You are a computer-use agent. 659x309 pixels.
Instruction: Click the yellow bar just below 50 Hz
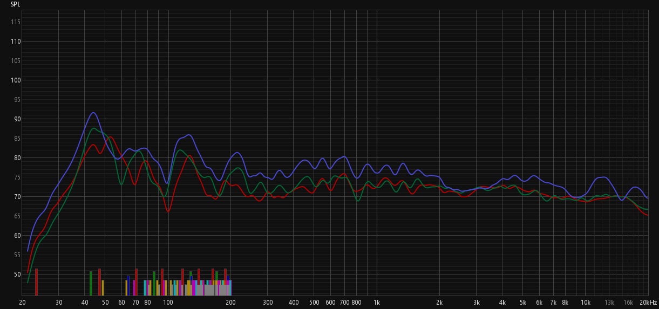pos(103,287)
